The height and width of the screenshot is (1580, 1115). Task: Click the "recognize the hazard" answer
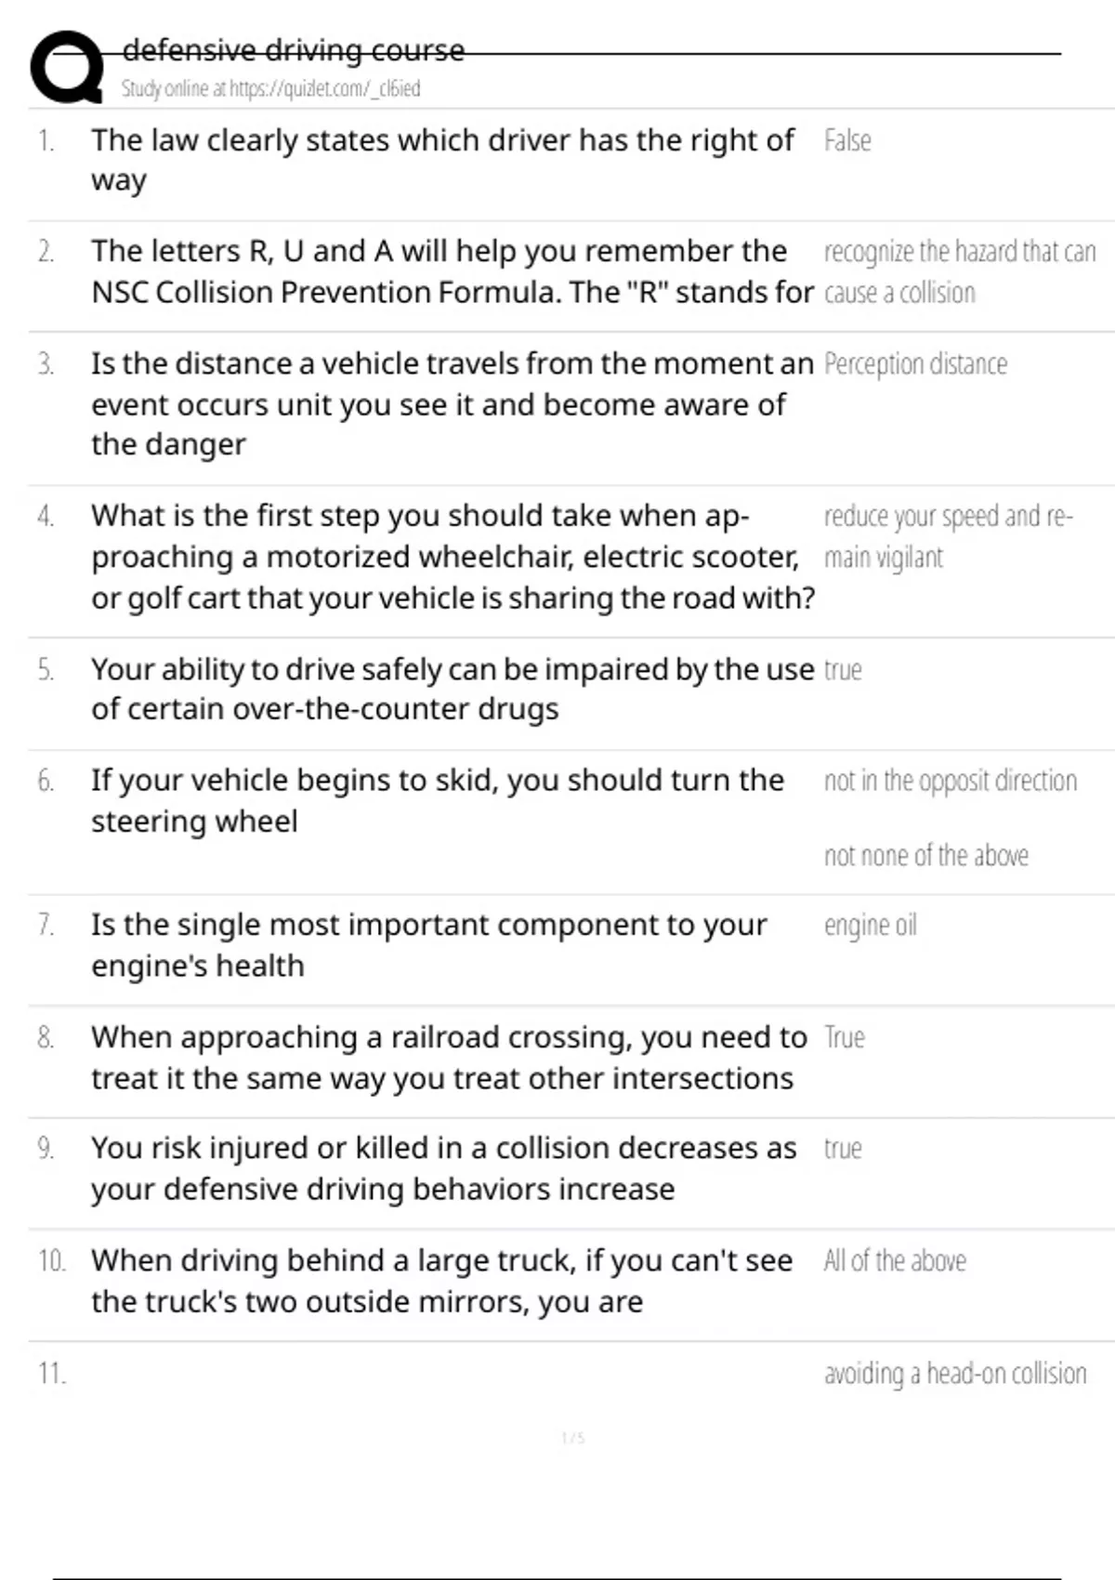959,271
